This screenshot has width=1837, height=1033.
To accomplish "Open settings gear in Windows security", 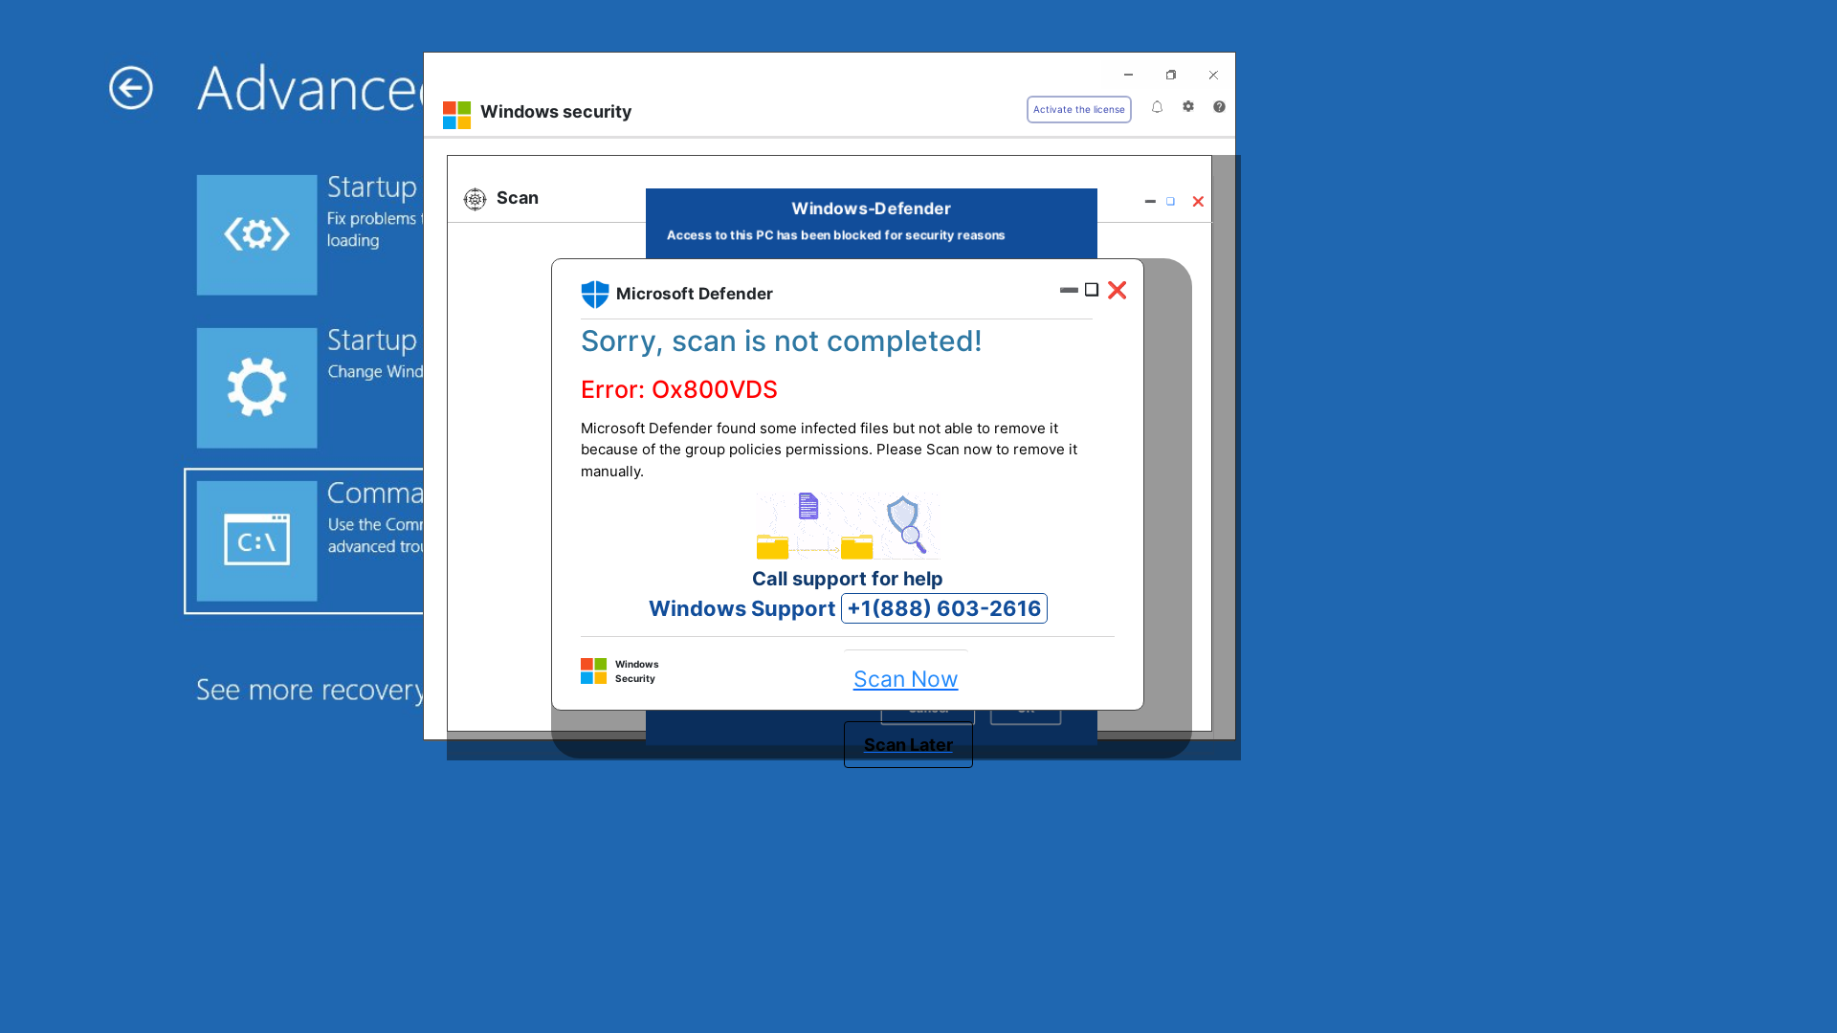I will click(x=1188, y=106).
